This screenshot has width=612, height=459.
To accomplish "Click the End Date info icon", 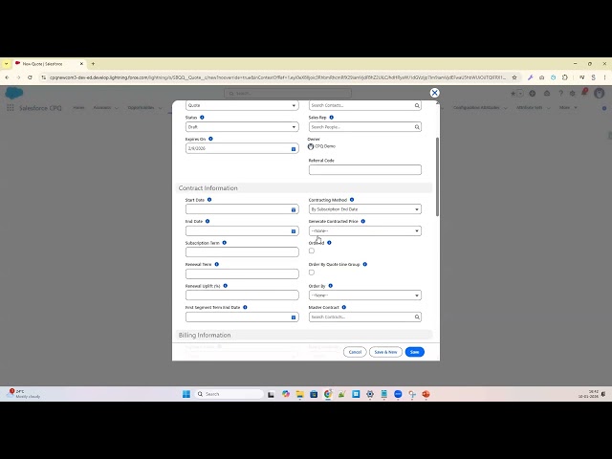I will coord(208,221).
